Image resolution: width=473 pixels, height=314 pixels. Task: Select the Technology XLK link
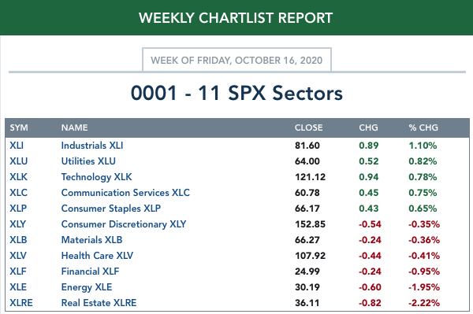pyautogui.click(x=96, y=177)
